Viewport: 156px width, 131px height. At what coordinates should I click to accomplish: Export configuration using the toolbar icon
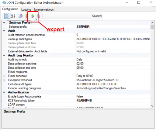click(x=33, y=16)
